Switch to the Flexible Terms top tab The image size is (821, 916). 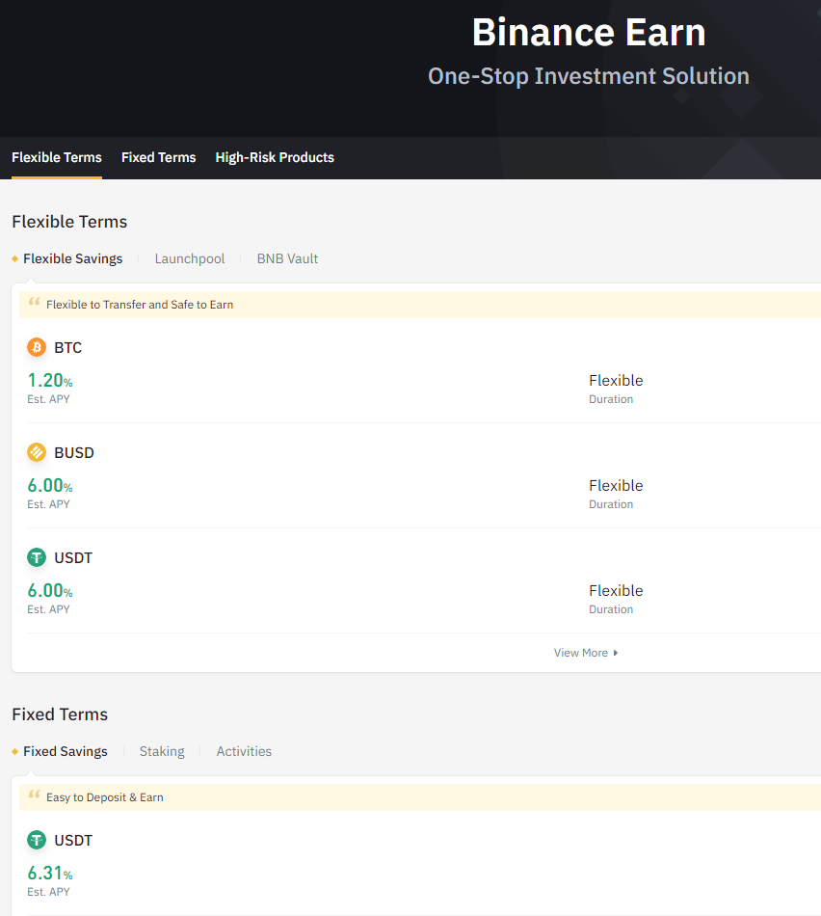coord(57,157)
